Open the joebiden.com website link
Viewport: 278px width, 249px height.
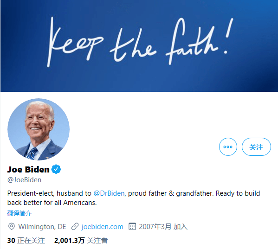click(x=102, y=227)
